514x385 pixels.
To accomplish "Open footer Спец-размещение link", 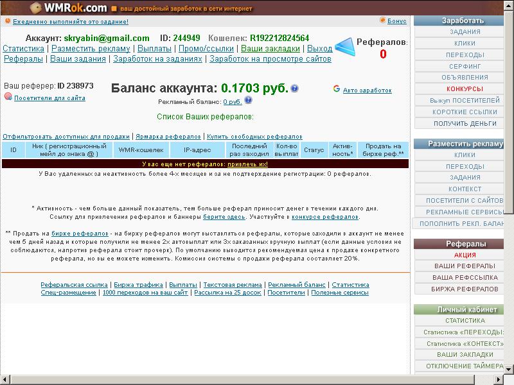I will [x=69, y=293].
